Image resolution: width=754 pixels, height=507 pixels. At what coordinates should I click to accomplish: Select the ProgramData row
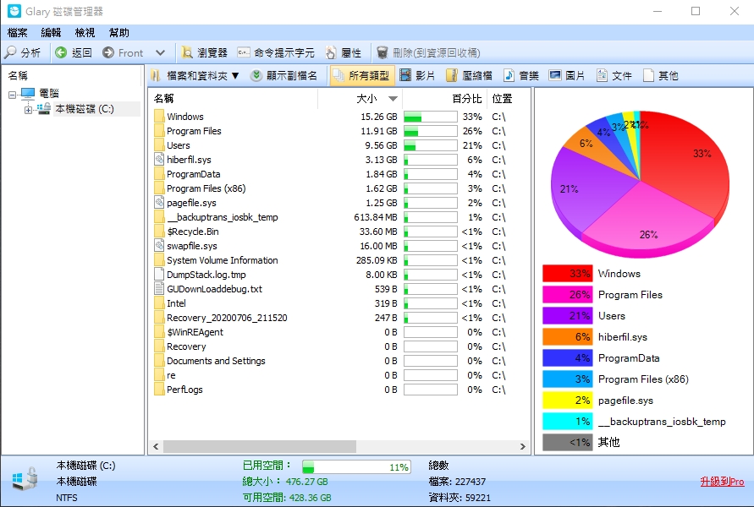(339, 174)
